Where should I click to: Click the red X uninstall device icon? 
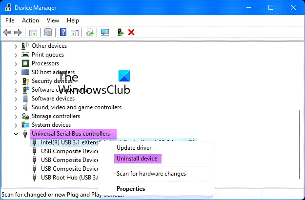(x=131, y=32)
